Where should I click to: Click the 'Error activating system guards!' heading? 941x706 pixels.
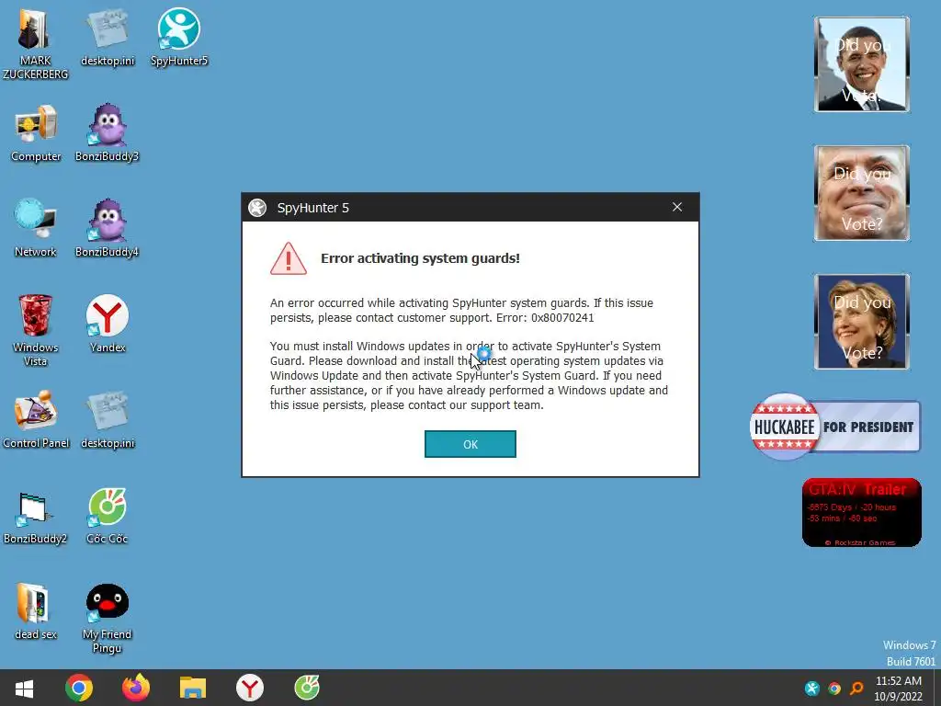pos(420,258)
